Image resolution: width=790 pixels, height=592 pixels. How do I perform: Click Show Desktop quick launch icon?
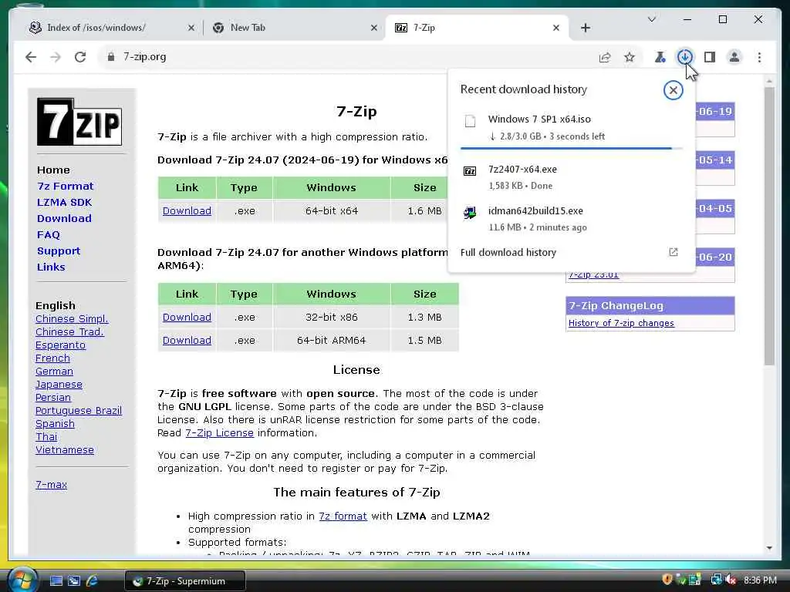56,581
